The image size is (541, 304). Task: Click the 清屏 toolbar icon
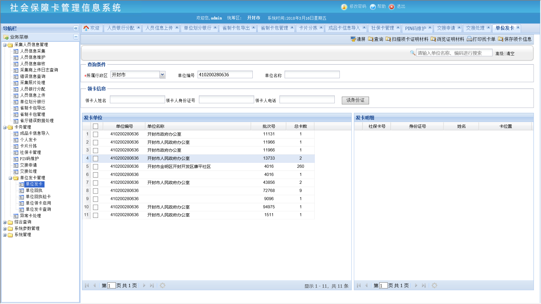click(x=353, y=39)
